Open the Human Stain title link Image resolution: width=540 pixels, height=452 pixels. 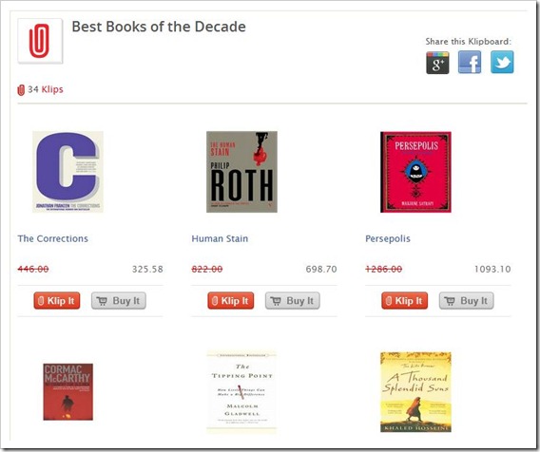(x=220, y=238)
